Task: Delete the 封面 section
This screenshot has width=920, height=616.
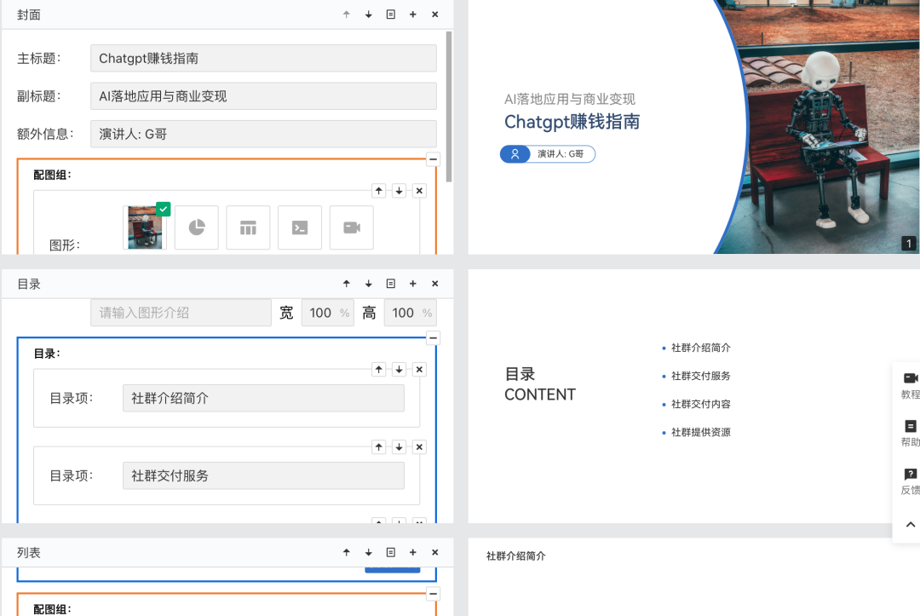Action: 434,14
